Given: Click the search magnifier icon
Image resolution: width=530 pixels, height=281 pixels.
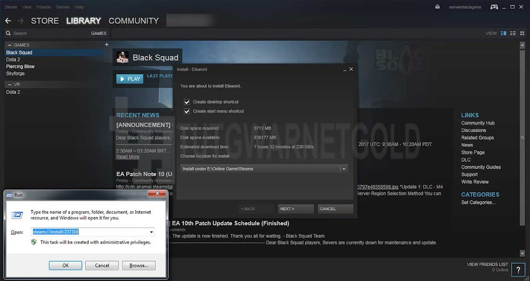Looking at the screenshot, I should click(8, 33).
